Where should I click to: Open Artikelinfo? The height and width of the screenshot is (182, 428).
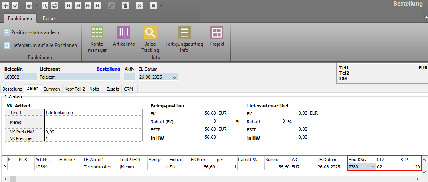pyautogui.click(x=124, y=37)
